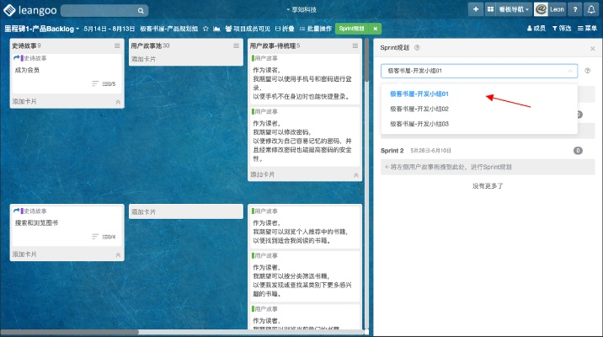The width and height of the screenshot is (603, 337).
Task: Select 极客书屋-开发小组02 option
Action: click(x=419, y=109)
